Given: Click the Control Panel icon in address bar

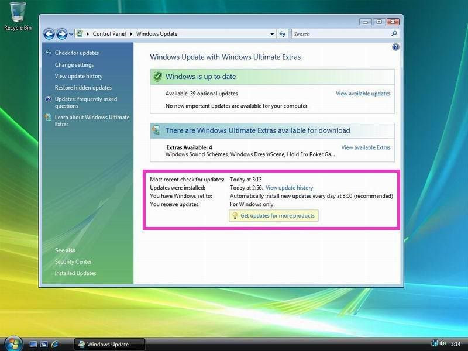Looking at the screenshot, I should point(80,33).
